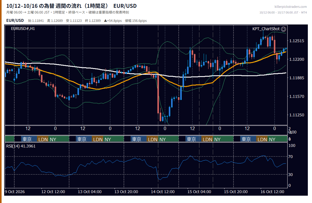This screenshot has width=312, height=203.
Task: Click the RSI scale label 70
Action: click(x=291, y=156)
